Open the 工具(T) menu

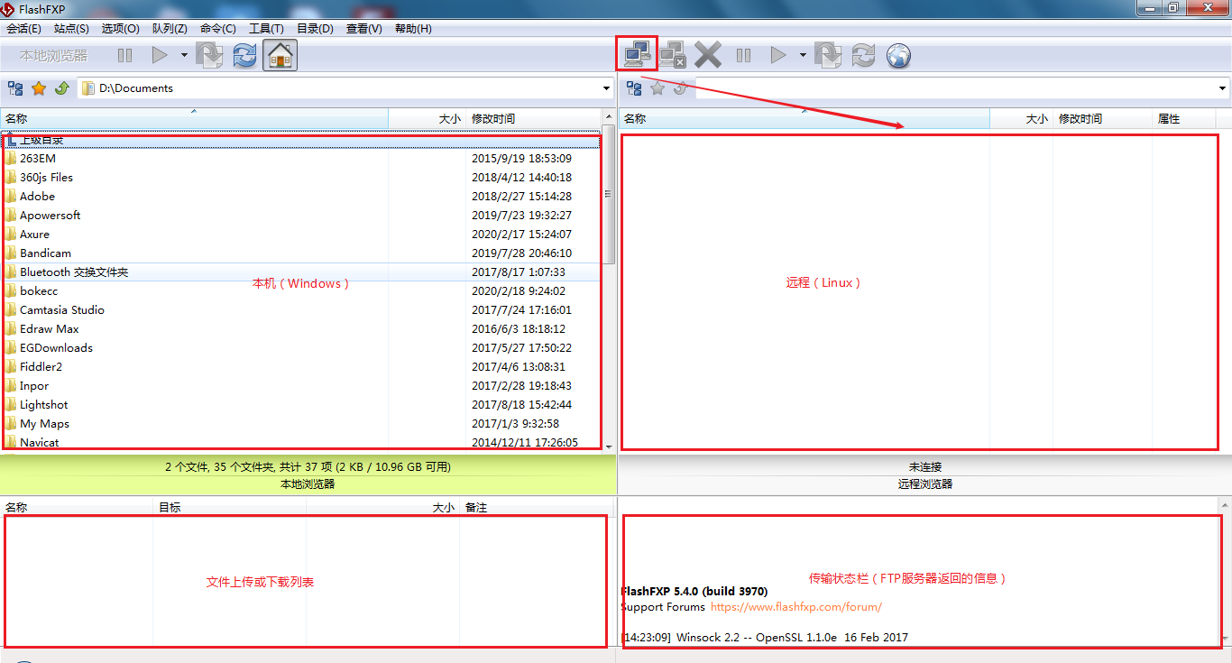click(266, 29)
